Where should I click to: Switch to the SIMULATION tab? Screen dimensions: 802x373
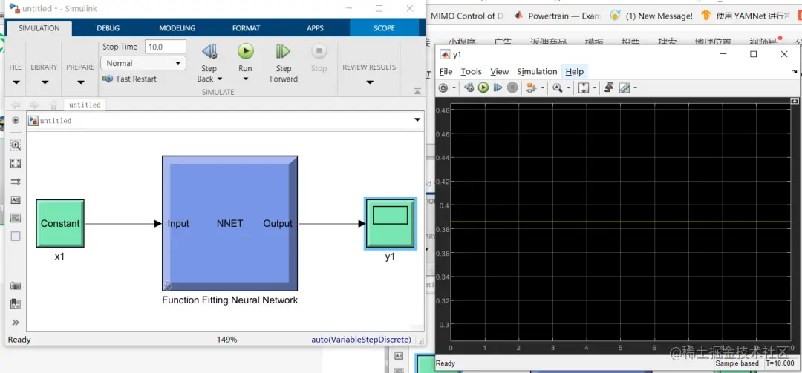(39, 28)
